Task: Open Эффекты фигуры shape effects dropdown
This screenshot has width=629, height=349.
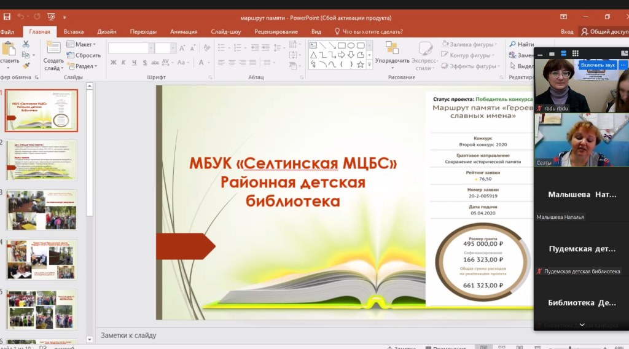Action: [471, 66]
